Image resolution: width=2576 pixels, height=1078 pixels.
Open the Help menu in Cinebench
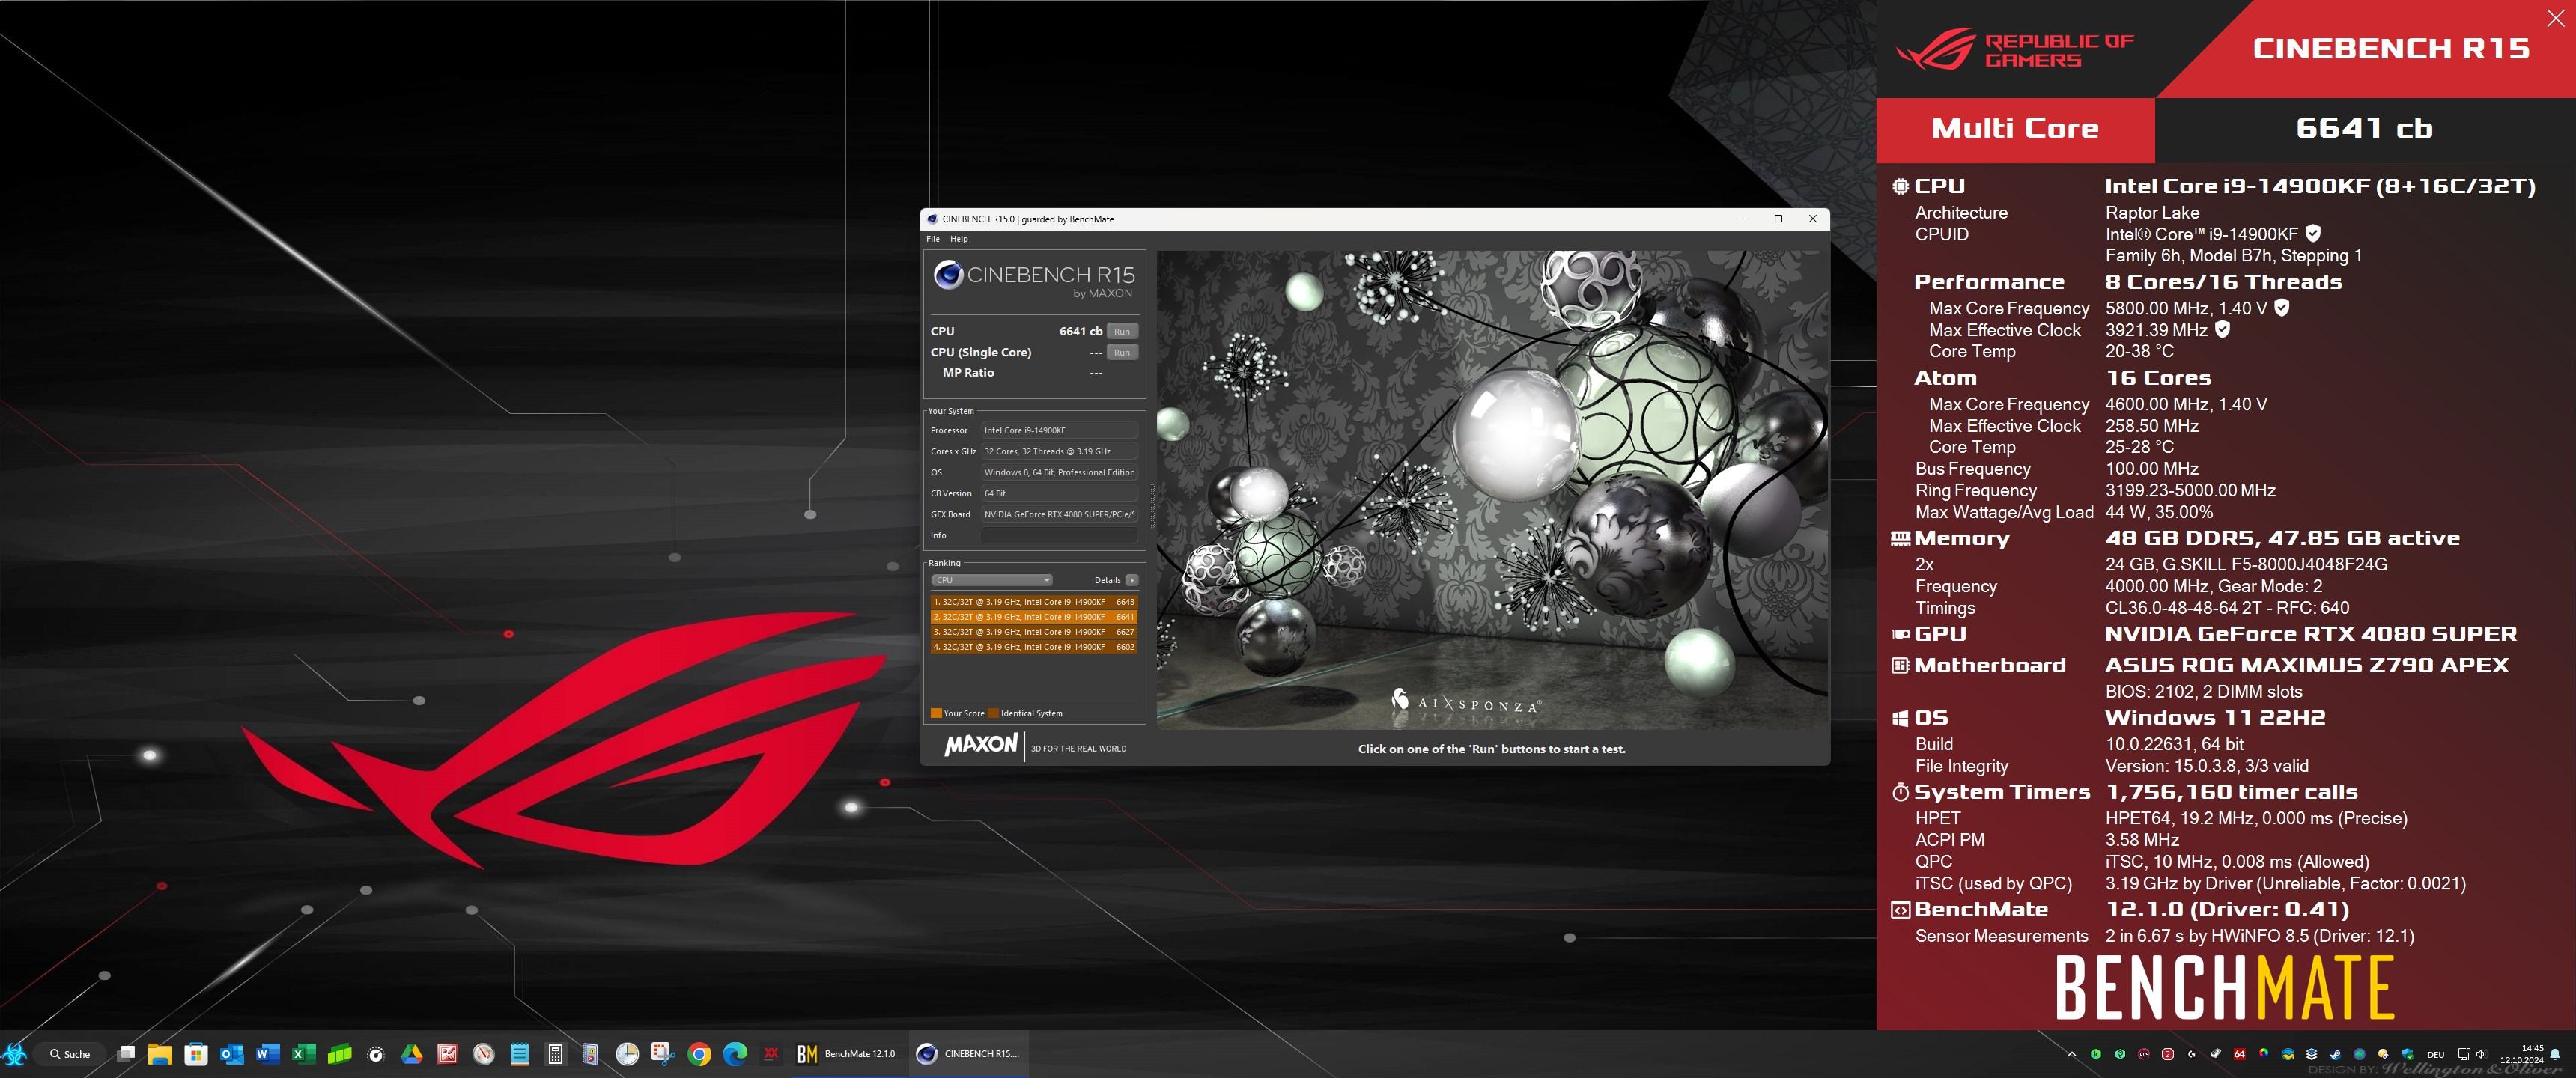point(959,239)
